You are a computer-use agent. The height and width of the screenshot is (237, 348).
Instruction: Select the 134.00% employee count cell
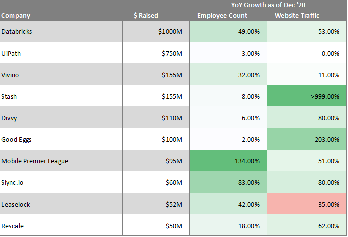[x=228, y=161]
